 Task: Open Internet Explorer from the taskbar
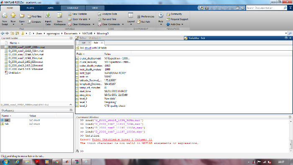tap(18, 162)
